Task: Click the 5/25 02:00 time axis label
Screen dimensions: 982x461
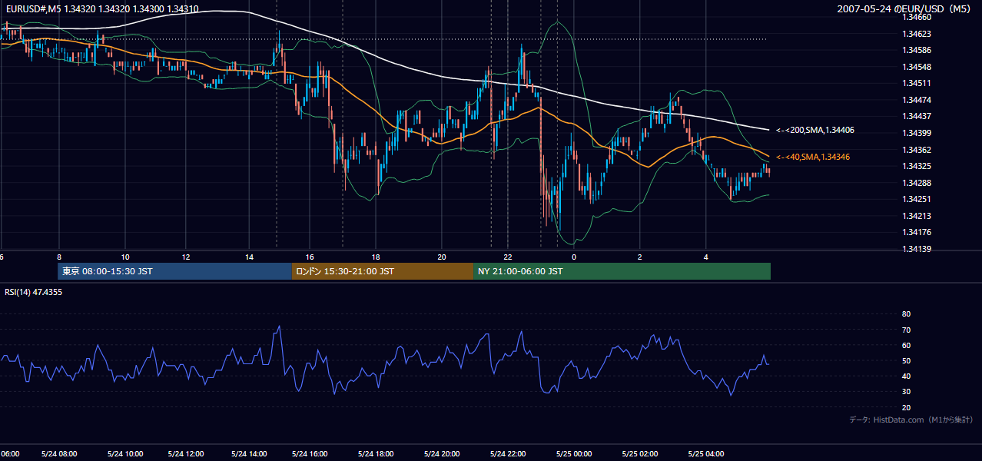Action: pyautogui.click(x=639, y=454)
